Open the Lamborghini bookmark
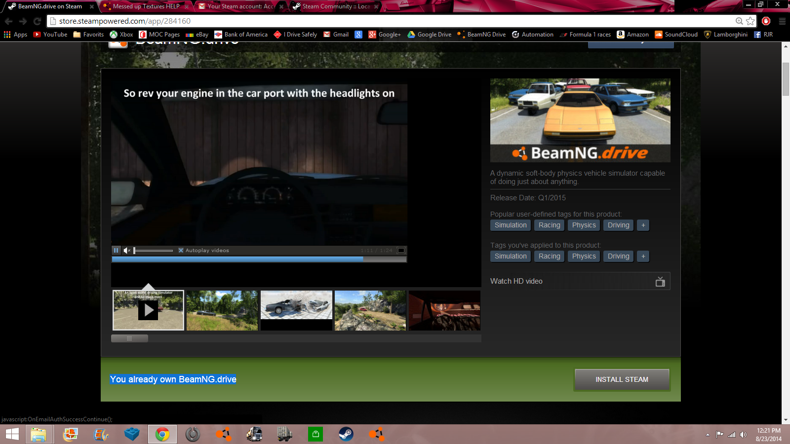This screenshot has height=444, width=790. 725,35
